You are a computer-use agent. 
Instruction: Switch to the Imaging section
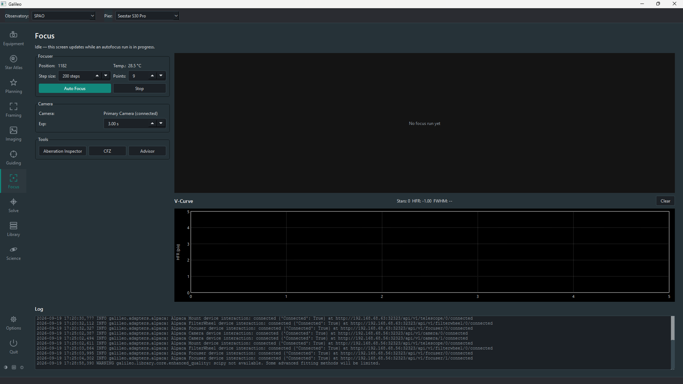click(14, 134)
